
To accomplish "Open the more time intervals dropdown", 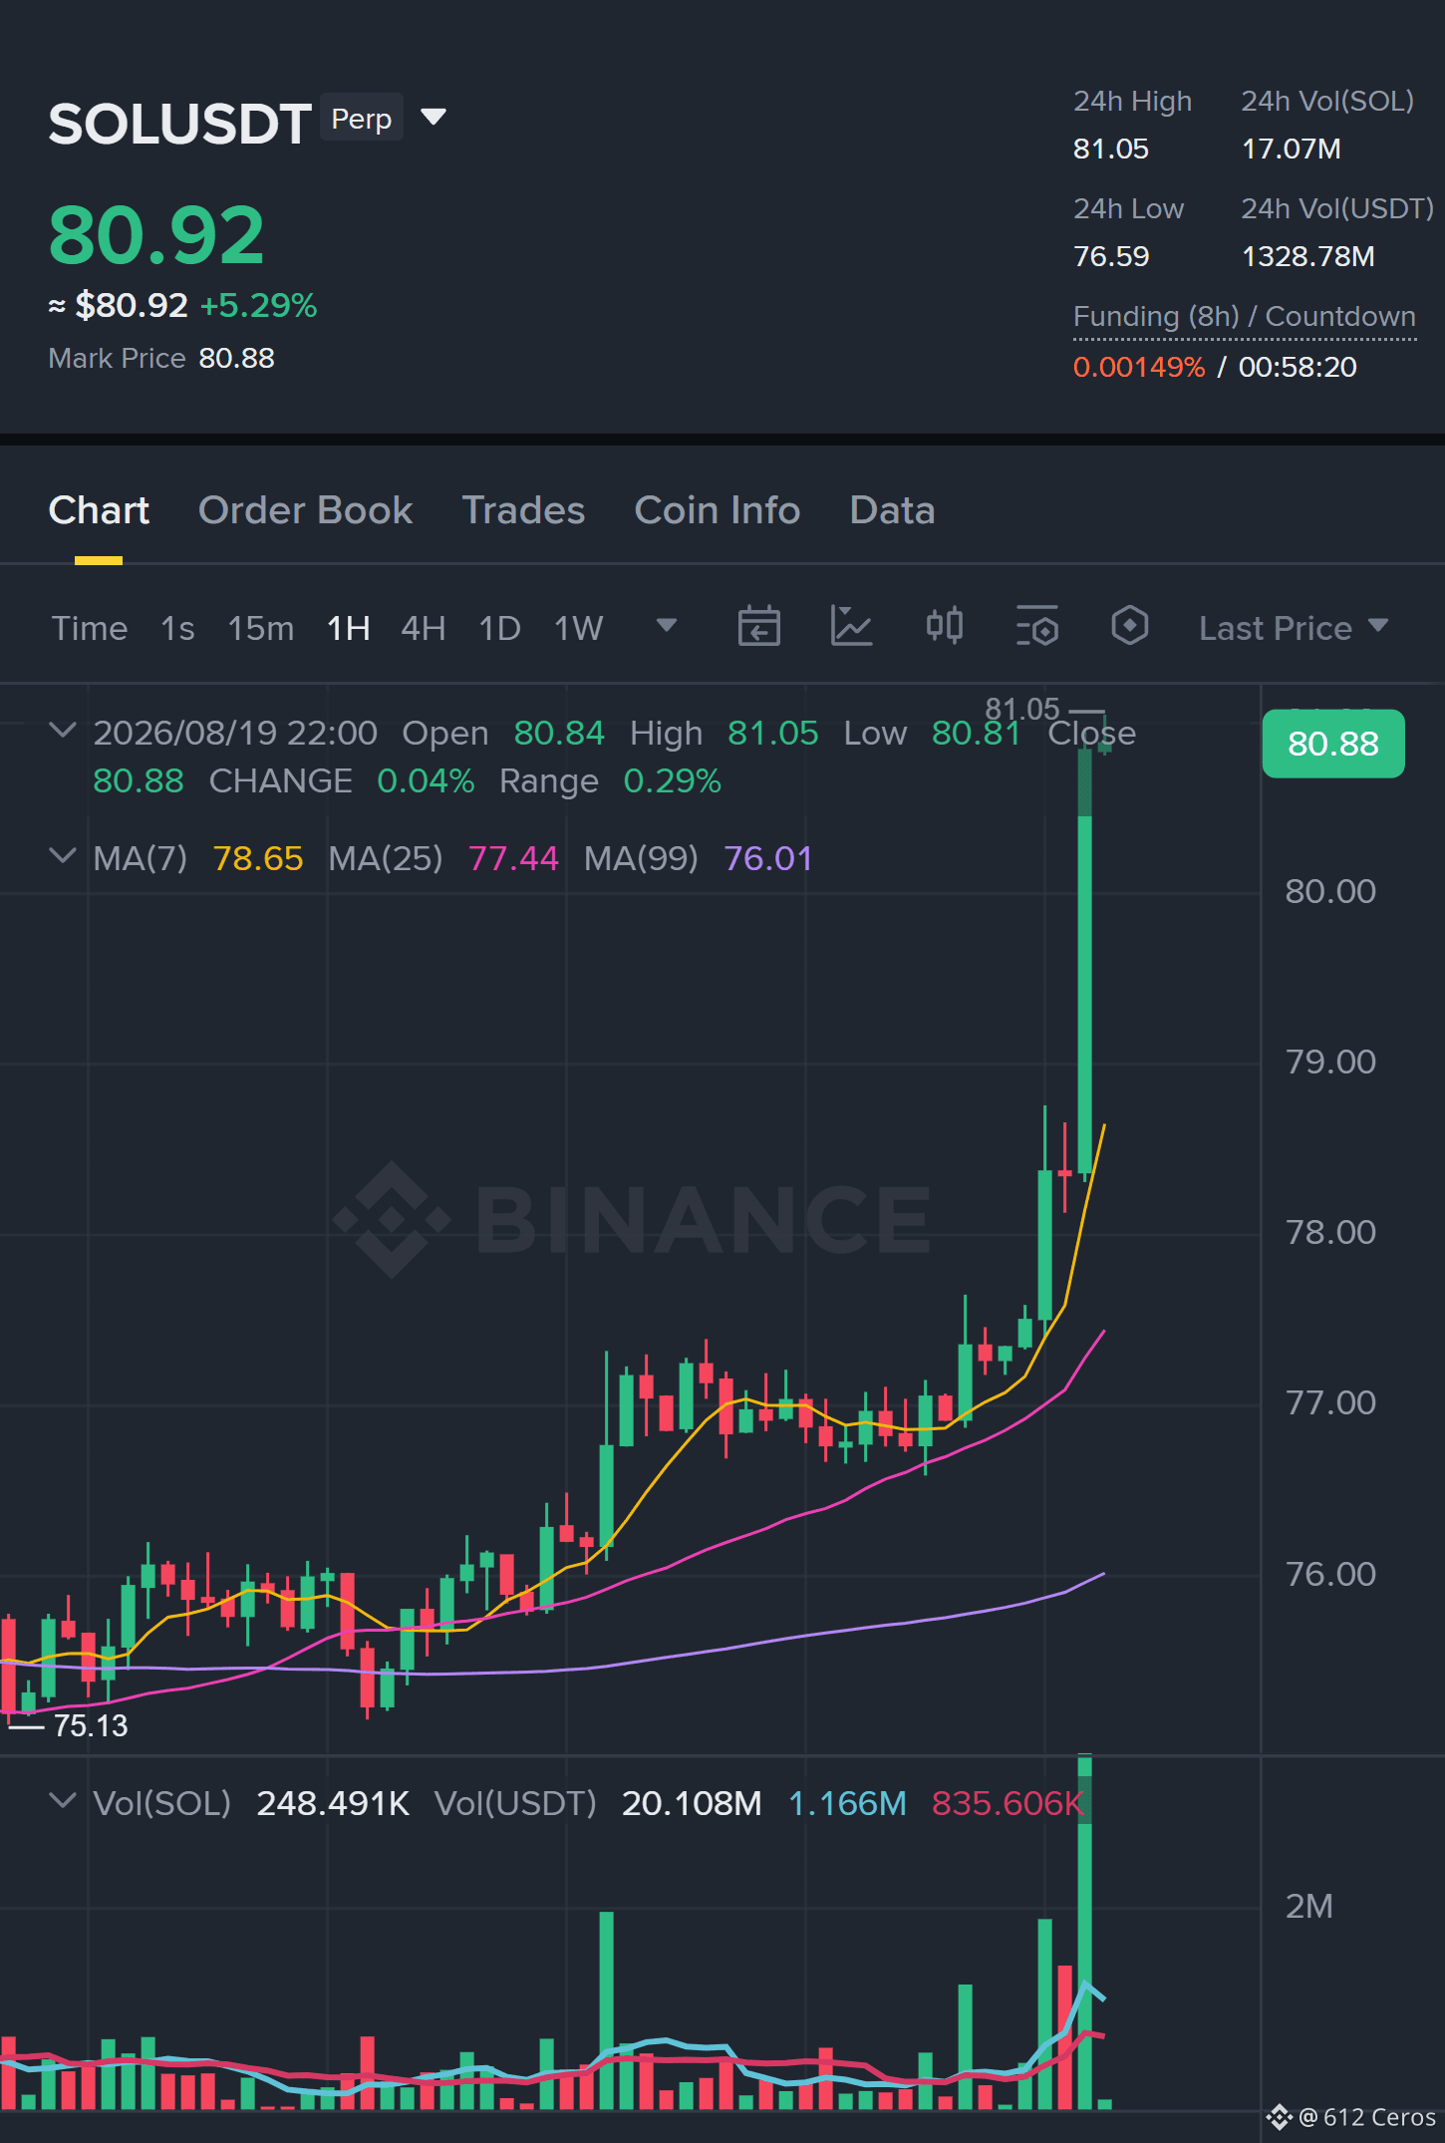I will pyautogui.click(x=667, y=626).
